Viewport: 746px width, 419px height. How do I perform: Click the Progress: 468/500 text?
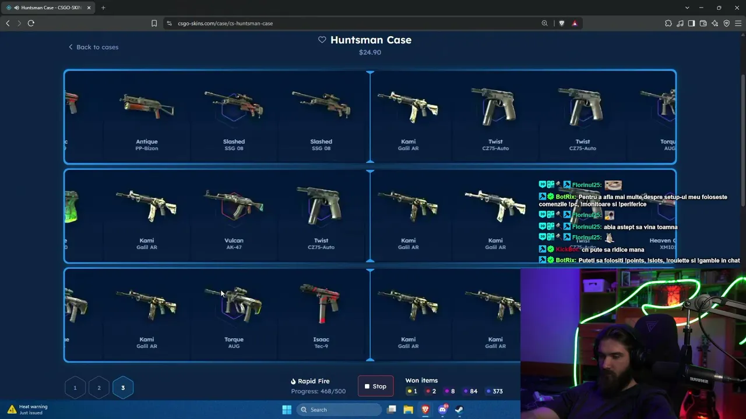(318, 391)
